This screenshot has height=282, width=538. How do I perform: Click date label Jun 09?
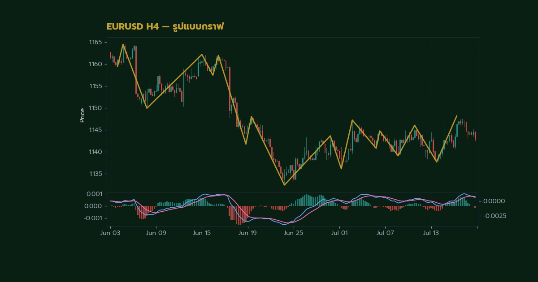[156, 233]
